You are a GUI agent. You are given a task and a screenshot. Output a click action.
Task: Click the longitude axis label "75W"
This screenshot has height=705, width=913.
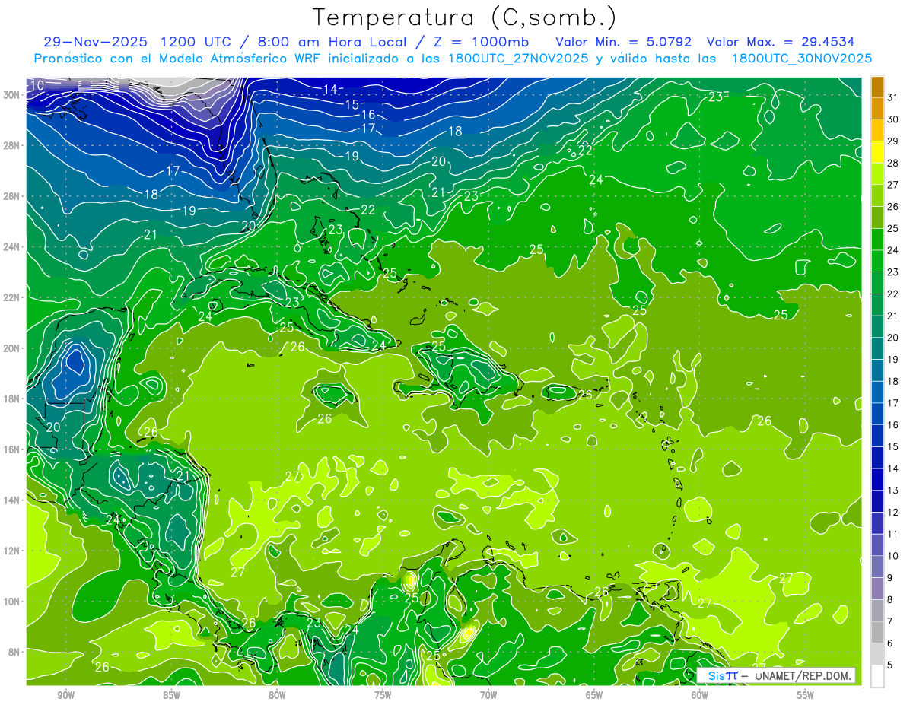pyautogui.click(x=383, y=695)
